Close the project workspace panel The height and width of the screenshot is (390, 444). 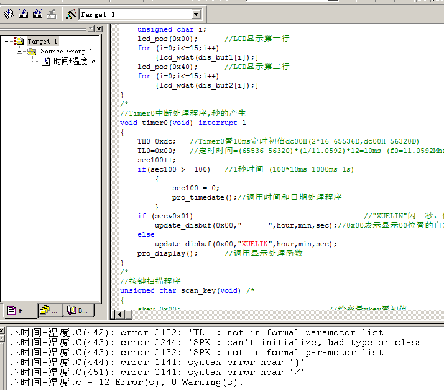click(x=99, y=29)
